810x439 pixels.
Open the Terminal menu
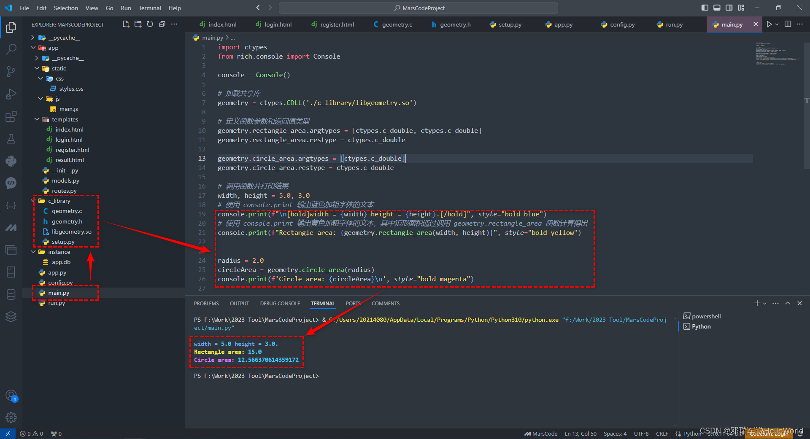[149, 8]
